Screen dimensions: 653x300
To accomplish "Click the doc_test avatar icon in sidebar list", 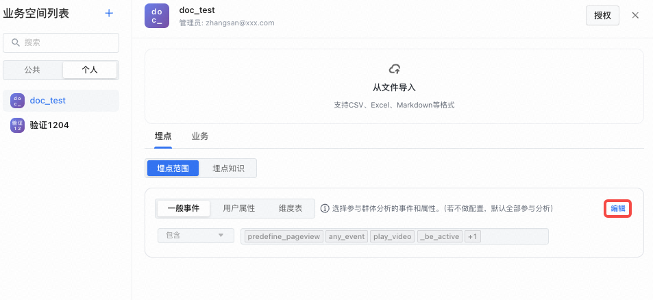I will (18, 101).
